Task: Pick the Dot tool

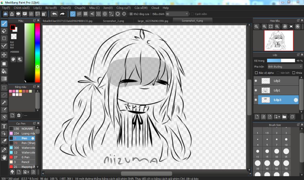Action: tap(4, 46)
